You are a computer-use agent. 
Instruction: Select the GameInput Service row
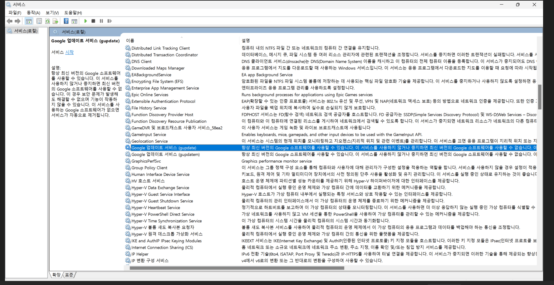coord(331,135)
